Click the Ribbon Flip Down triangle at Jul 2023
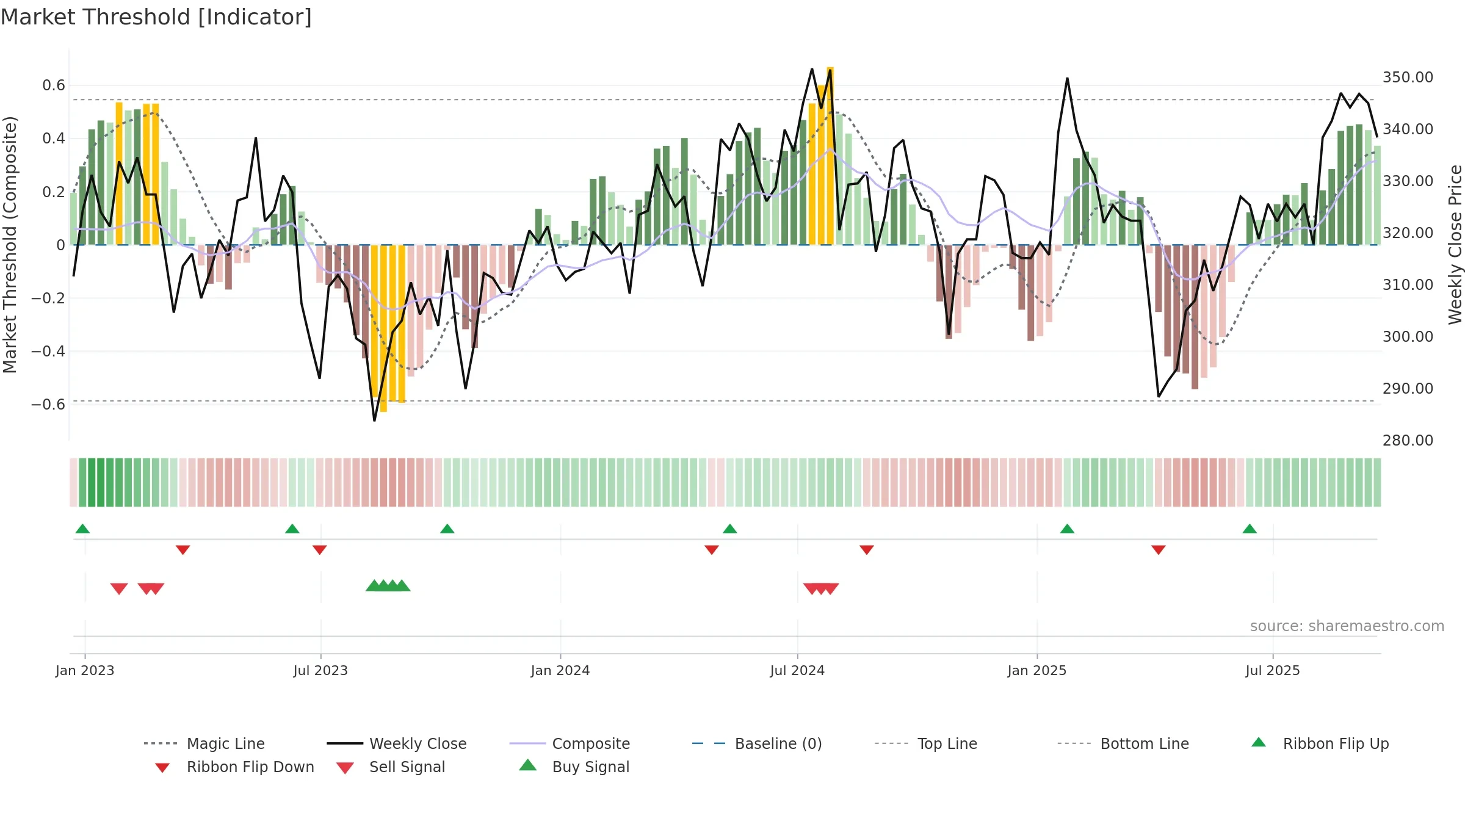Screen dimensions: 1465x824 pyautogui.click(x=320, y=549)
